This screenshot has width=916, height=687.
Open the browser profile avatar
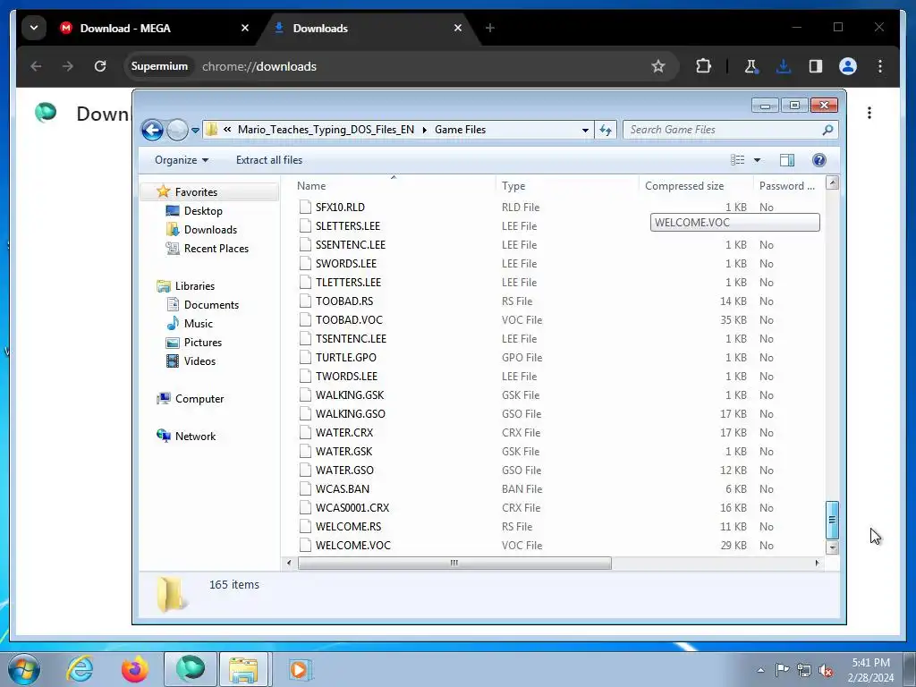[x=848, y=66]
